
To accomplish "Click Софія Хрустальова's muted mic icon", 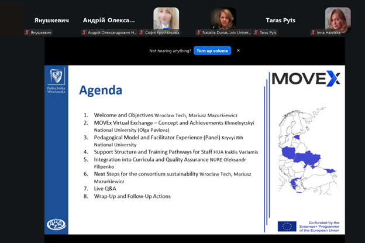I will [x=142, y=33].
